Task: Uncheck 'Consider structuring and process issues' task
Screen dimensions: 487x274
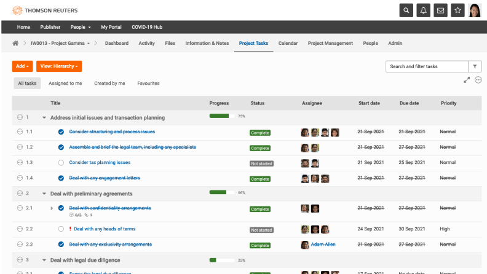Action: [x=61, y=132]
